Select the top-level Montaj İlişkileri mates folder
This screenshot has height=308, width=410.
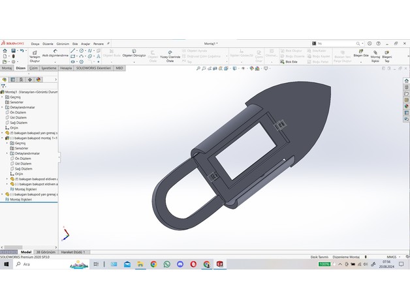[23, 200]
